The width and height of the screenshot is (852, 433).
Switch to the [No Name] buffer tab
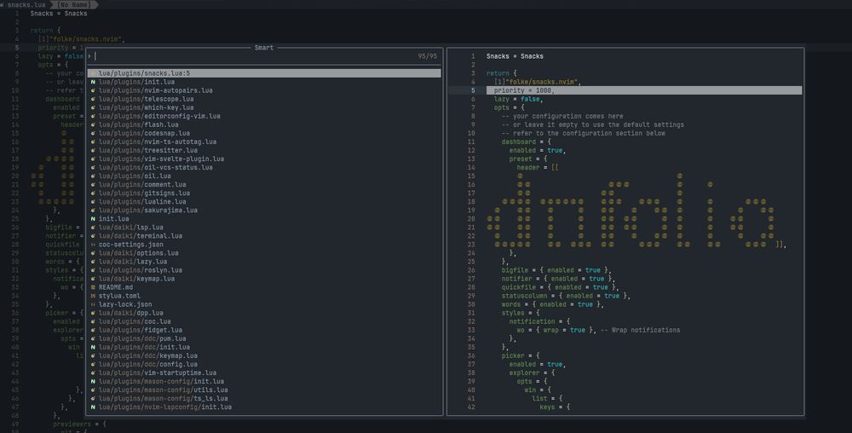click(74, 4)
